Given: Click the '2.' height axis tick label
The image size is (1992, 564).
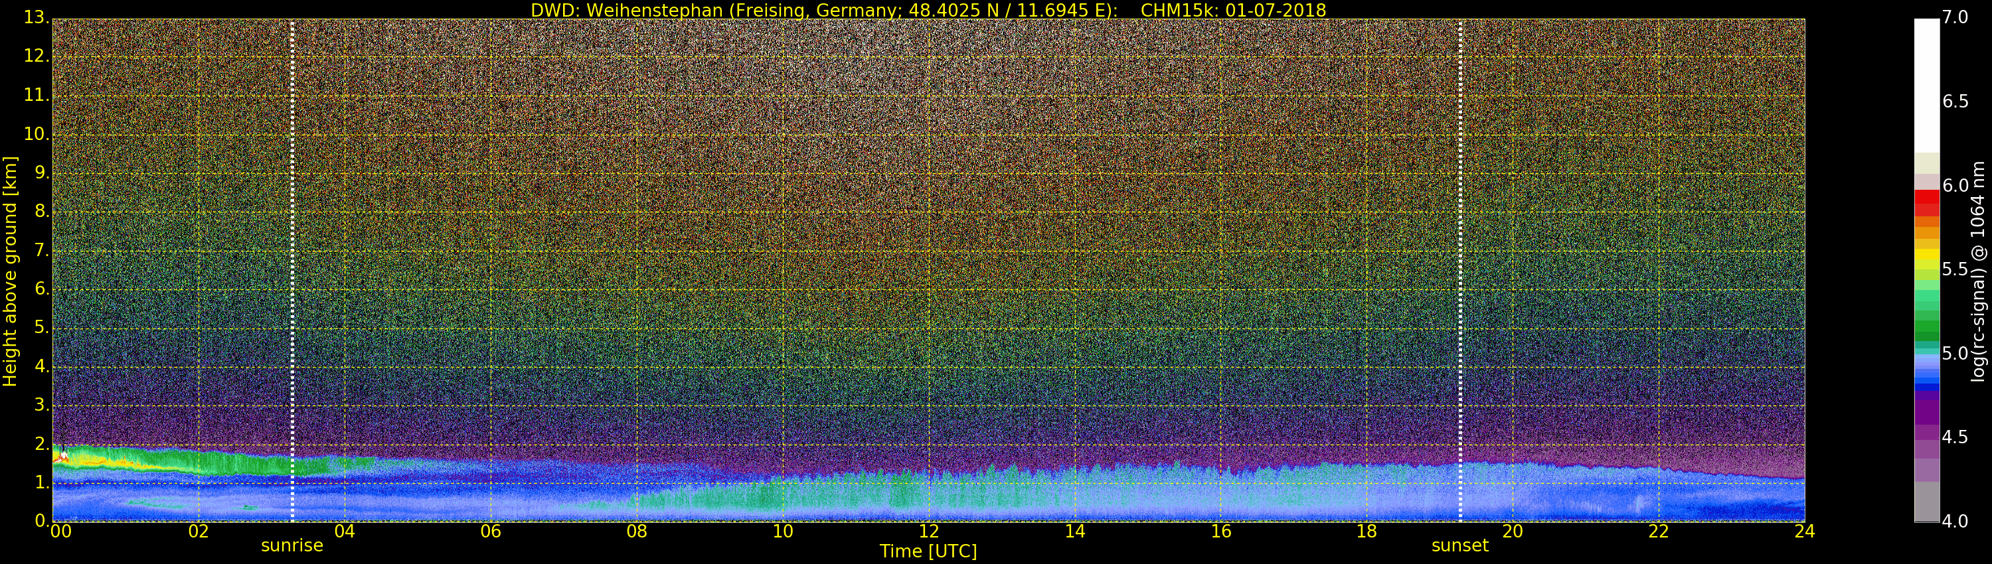Looking at the screenshot, I should click(x=42, y=443).
